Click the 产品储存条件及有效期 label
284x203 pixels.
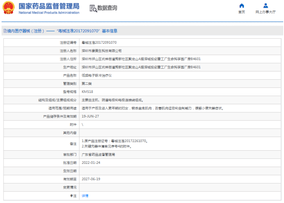60,116
